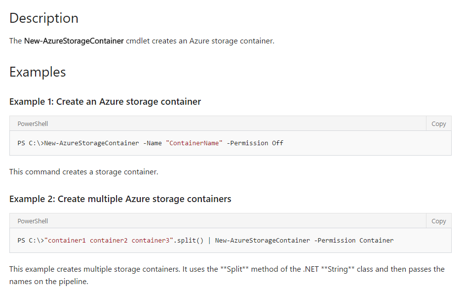Screen dimensions: 464x290
Task: Click the PowerShell label above Example 1 code
Action: (x=33, y=124)
